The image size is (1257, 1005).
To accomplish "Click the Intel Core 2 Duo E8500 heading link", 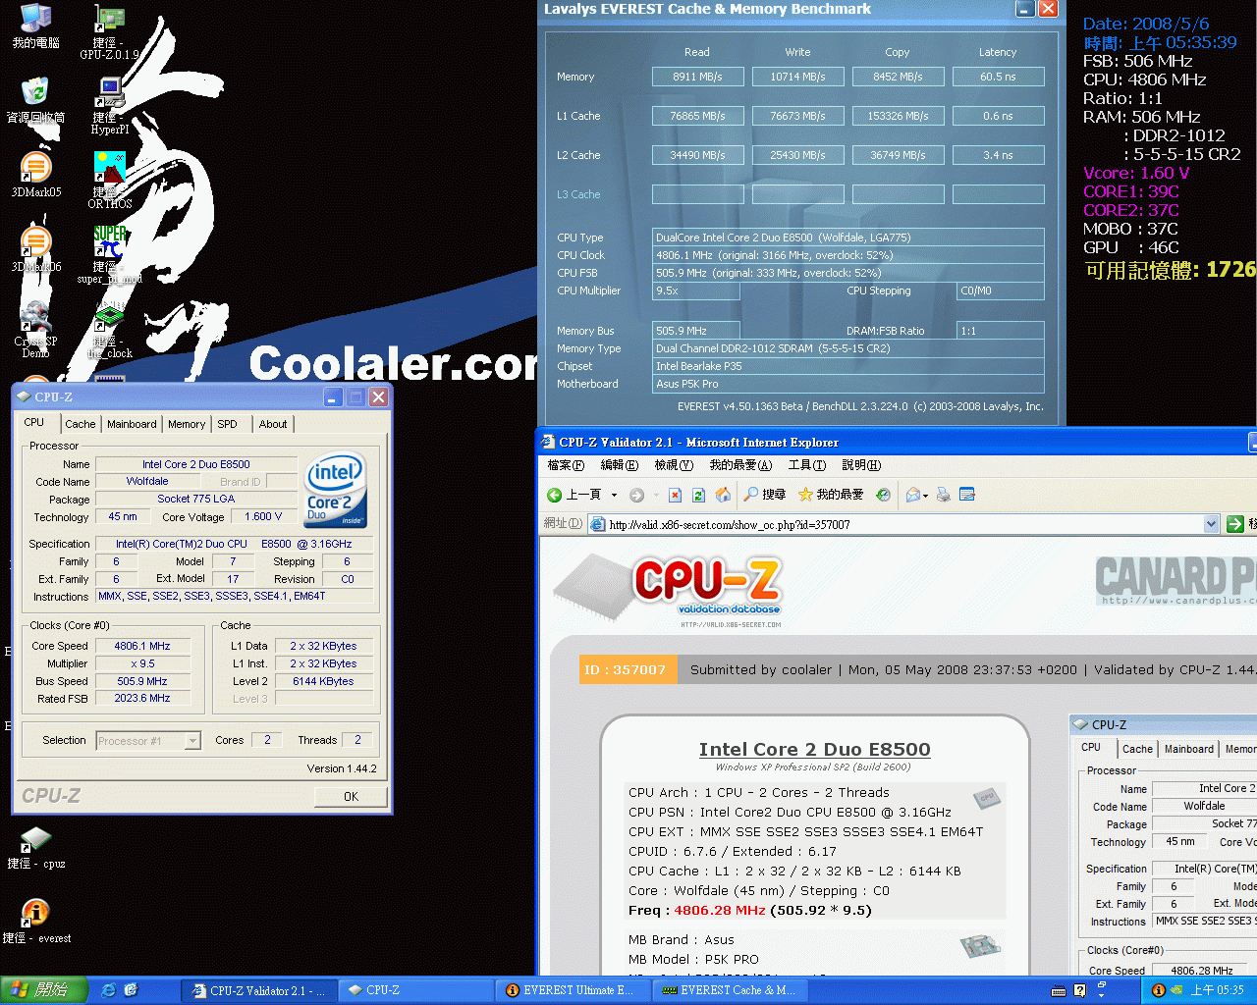I will (814, 750).
